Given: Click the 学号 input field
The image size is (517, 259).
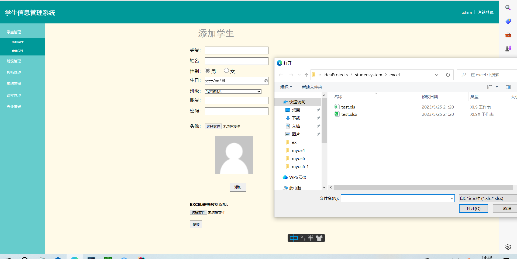Looking at the screenshot, I should pyautogui.click(x=237, y=50).
